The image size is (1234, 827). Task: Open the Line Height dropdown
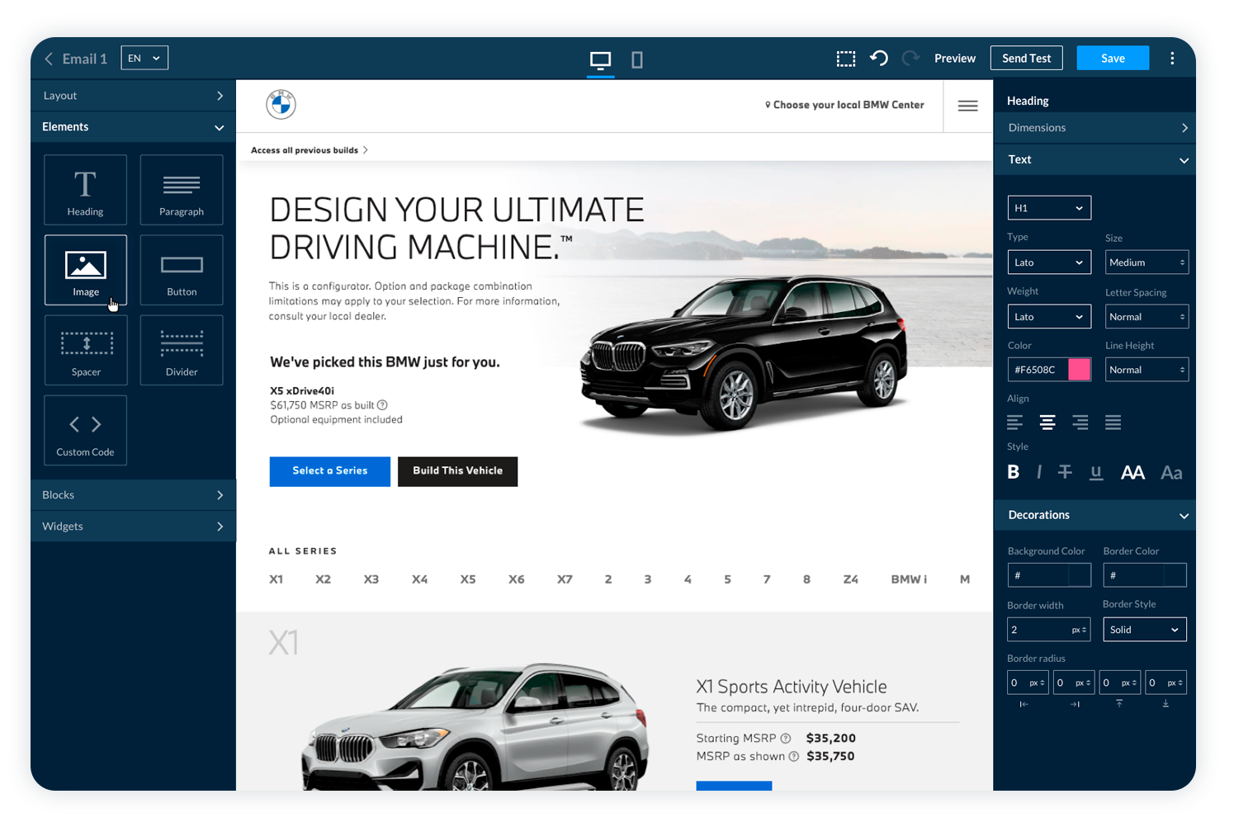point(1147,370)
